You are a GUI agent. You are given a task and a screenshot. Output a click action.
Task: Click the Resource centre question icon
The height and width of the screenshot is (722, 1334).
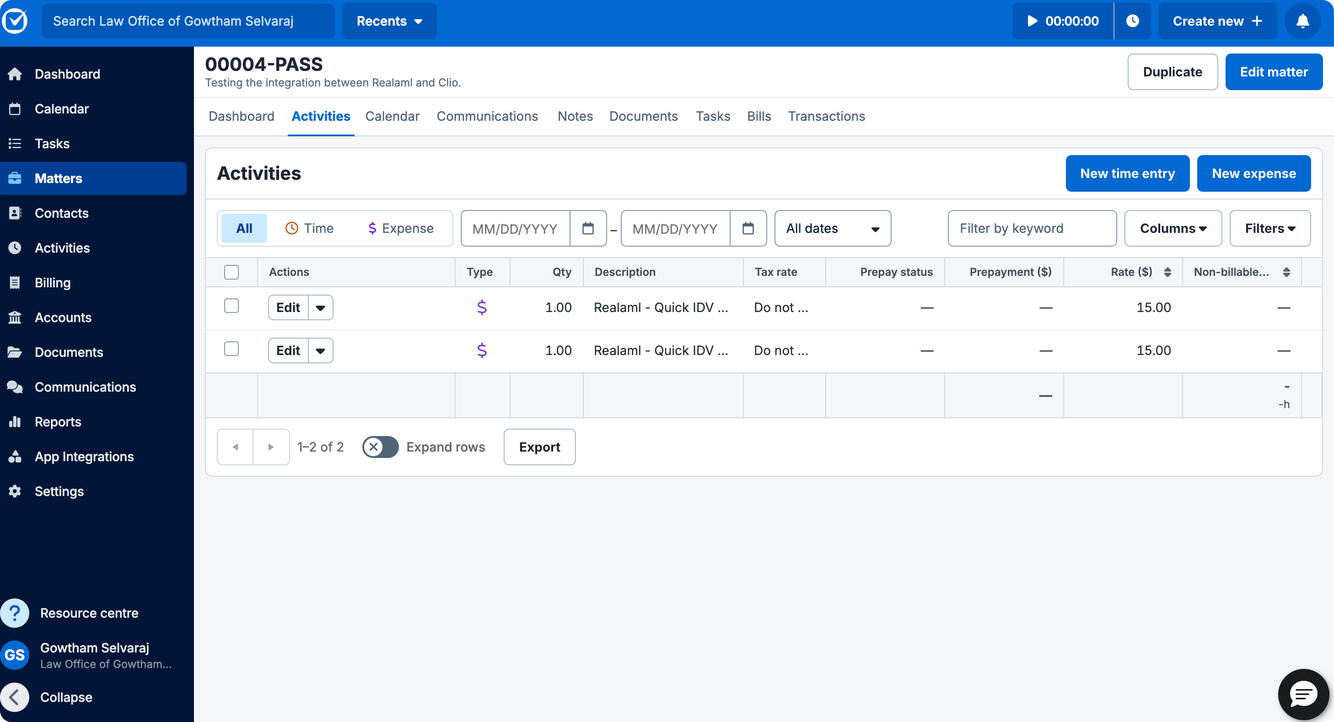(15, 613)
